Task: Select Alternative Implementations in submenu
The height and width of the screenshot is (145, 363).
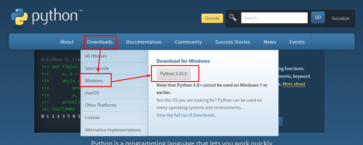Action: click(114, 130)
